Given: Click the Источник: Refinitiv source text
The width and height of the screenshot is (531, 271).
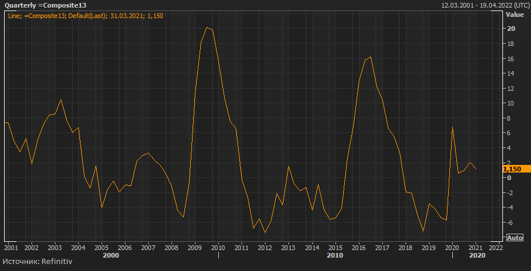Looking at the screenshot, I should pyautogui.click(x=35, y=263).
